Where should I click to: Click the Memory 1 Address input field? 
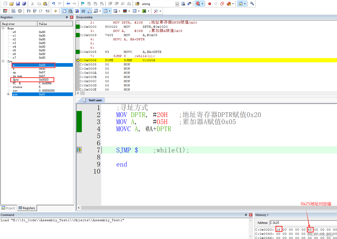tap(303, 223)
